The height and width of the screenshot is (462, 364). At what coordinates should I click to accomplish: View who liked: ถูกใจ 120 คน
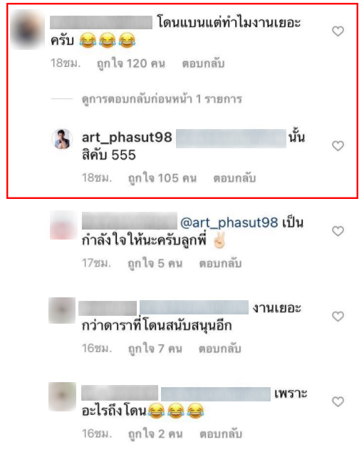(x=131, y=63)
